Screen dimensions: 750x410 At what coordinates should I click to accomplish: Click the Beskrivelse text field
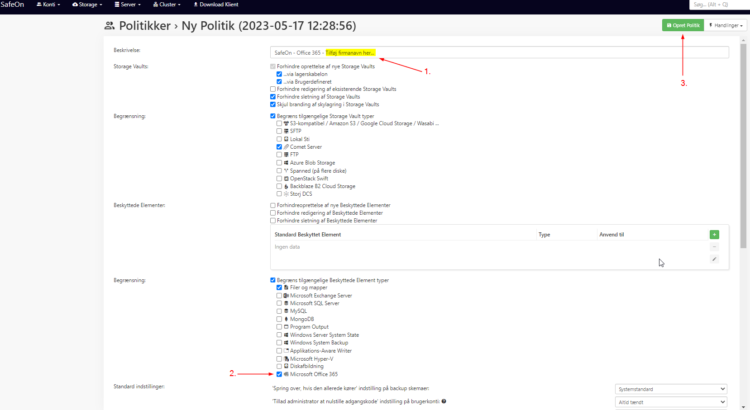tap(499, 52)
